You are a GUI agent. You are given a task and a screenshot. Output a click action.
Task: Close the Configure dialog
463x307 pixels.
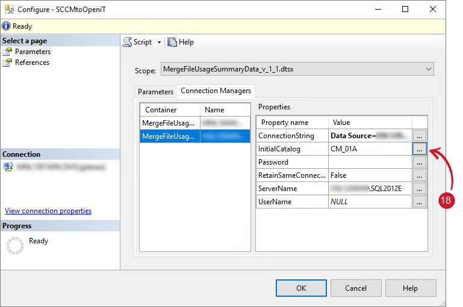pyautogui.click(x=432, y=9)
